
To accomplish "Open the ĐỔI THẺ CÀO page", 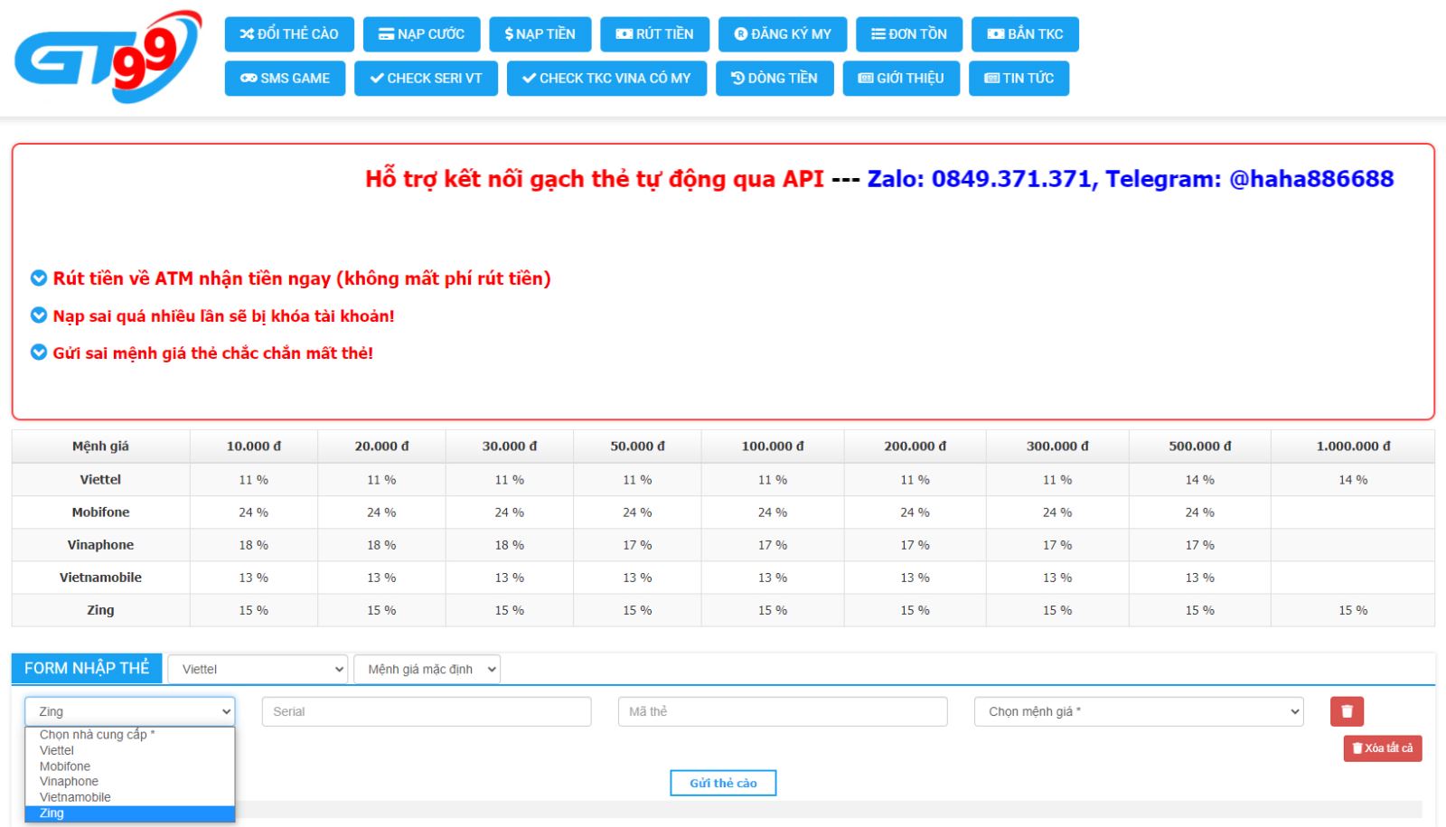I will pos(289,34).
